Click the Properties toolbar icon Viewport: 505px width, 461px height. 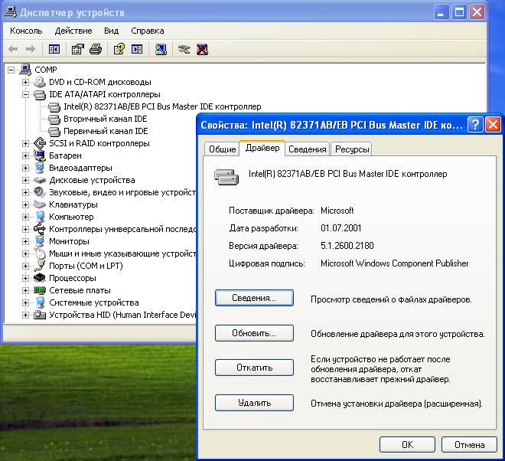pyautogui.click(x=77, y=49)
